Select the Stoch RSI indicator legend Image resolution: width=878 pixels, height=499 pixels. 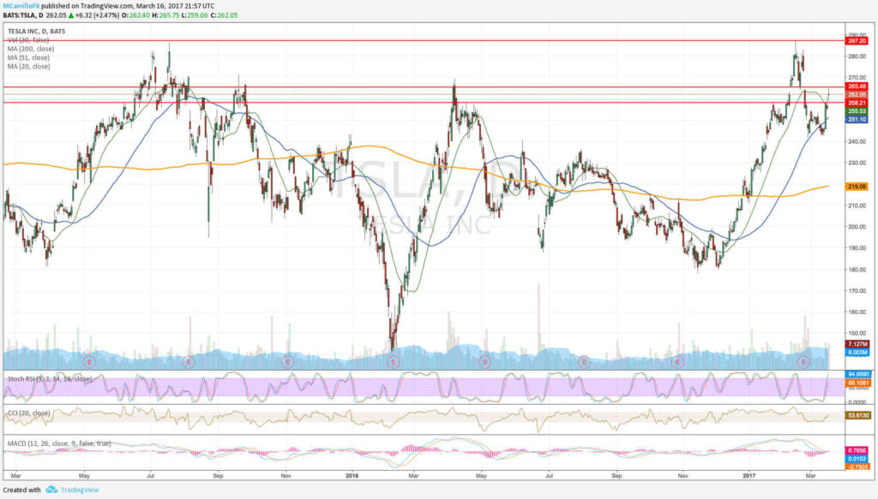pos(50,379)
